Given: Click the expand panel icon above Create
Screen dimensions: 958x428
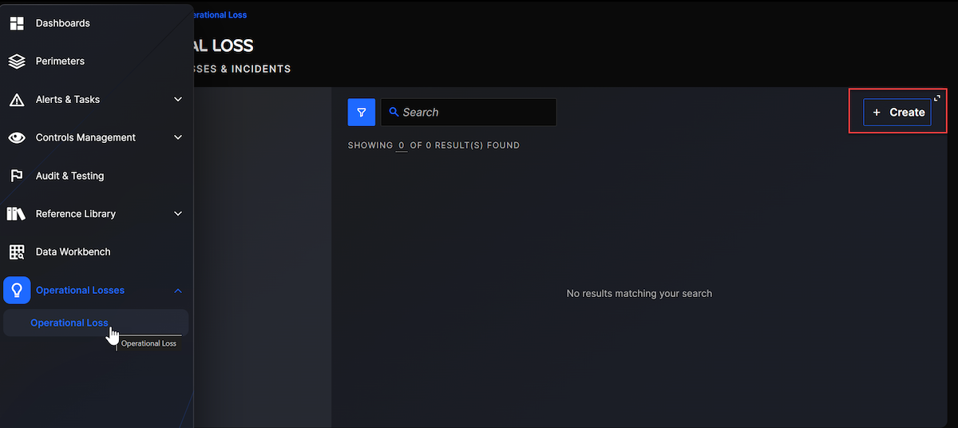Looking at the screenshot, I should pyautogui.click(x=937, y=98).
